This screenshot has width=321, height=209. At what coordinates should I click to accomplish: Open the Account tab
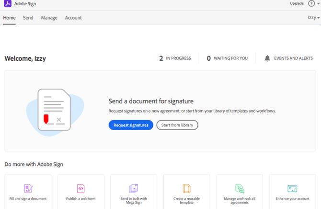click(x=73, y=18)
